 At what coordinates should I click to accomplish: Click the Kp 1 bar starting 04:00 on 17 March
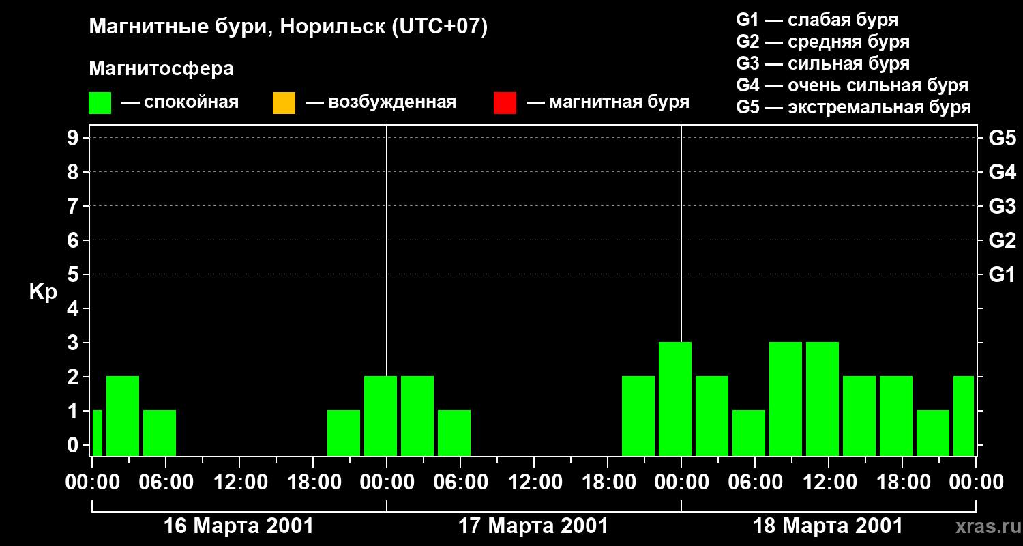point(454,433)
